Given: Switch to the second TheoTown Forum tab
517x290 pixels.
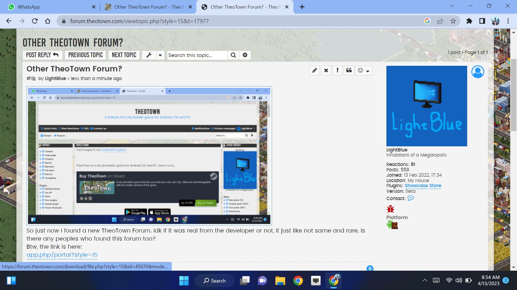Looking at the screenshot, I should (149, 7).
